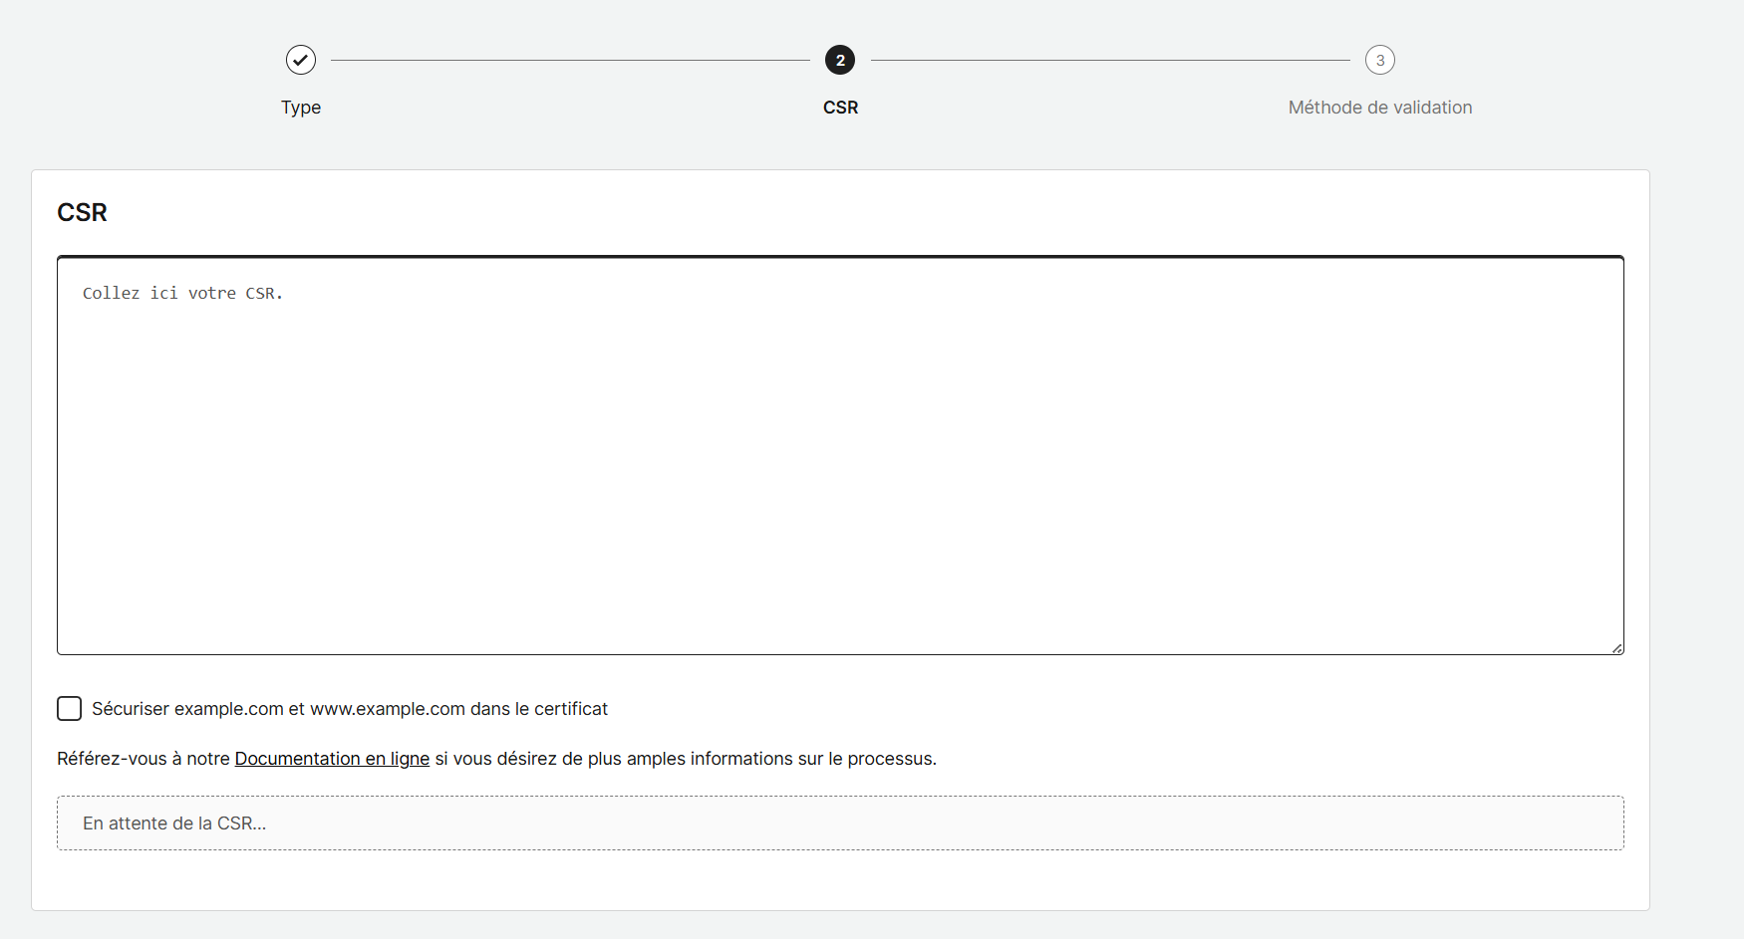This screenshot has height=939, width=1744.
Task: Click the 'En attente de la CSR...' status box
Action: click(840, 823)
